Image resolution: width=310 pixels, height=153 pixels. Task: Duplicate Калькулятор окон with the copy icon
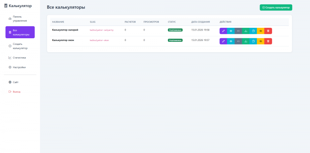(253, 41)
